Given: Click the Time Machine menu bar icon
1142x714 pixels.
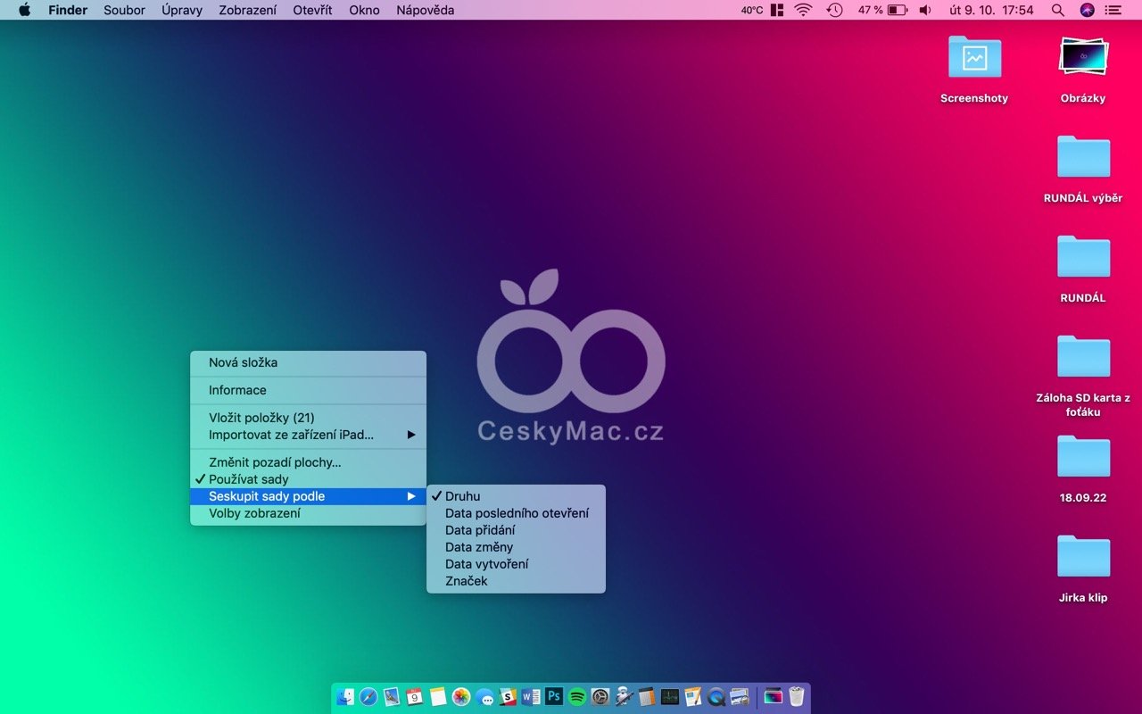Looking at the screenshot, I should point(834,10).
